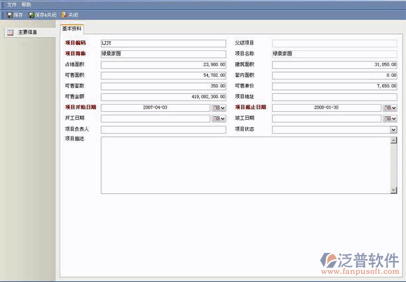Image resolution: width=406 pixels, height=282 pixels.
Task: Click the 可售单价 field showing 7,650.00
Action: tap(334, 86)
